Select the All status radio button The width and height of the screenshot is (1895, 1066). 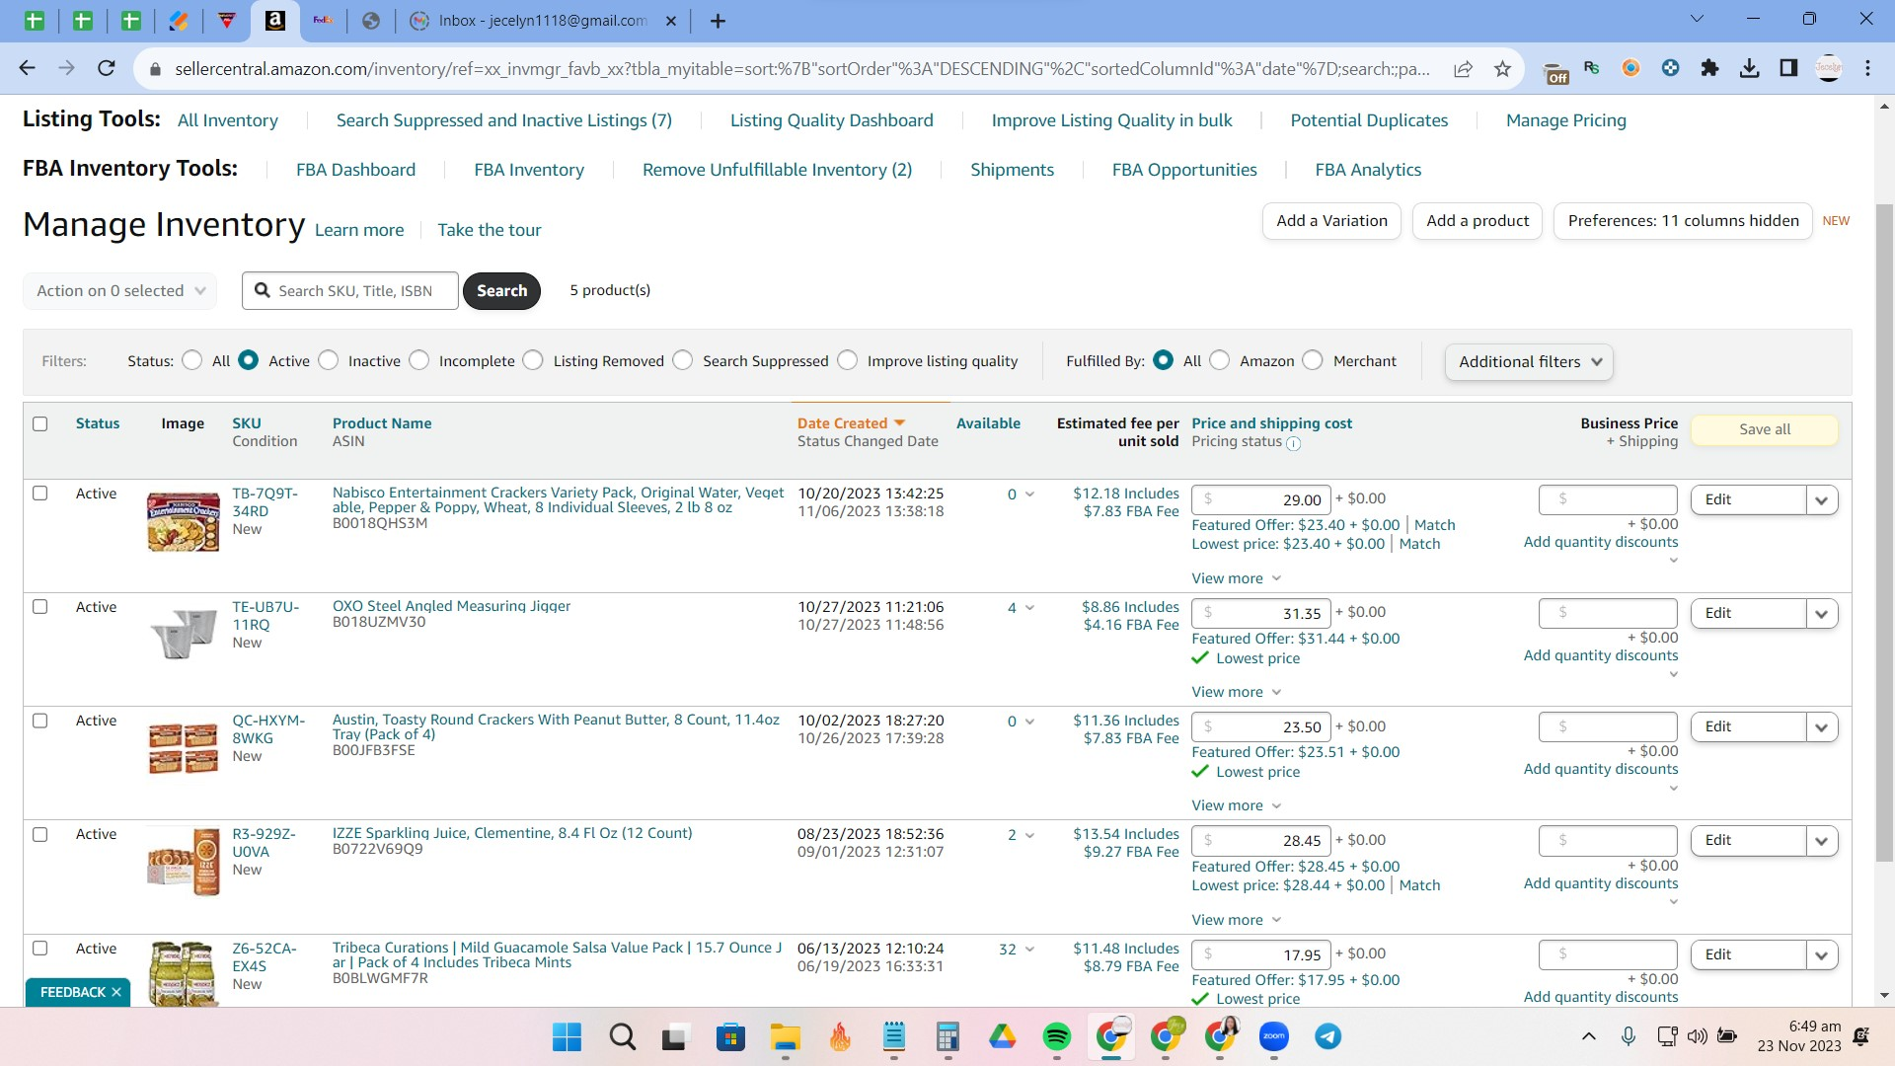[x=192, y=360]
